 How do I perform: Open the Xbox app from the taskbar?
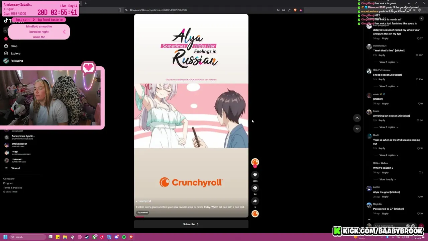tap(95, 237)
